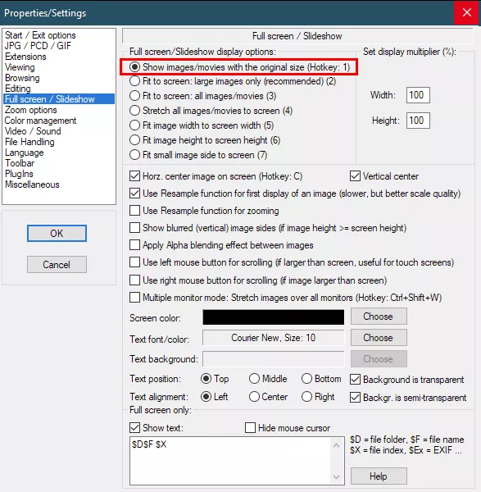Select Start / Exit options in the list
The image size is (481, 492).
pyautogui.click(x=40, y=35)
